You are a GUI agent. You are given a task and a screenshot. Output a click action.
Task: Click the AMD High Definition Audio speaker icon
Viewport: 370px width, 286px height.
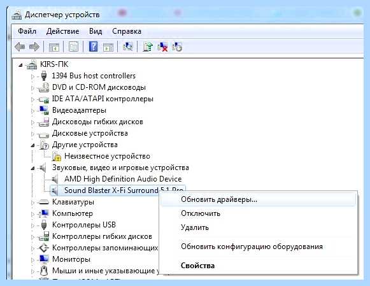pyautogui.click(x=55, y=179)
